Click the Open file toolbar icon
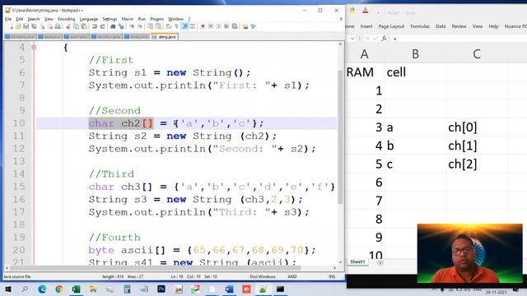Screen dimensions: 527x296 coord(18,26)
